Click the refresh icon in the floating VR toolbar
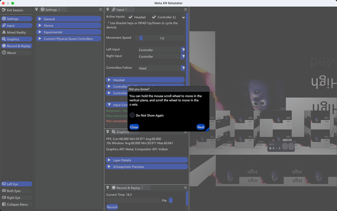The height and width of the screenshot is (211, 337). pyautogui.click(x=277, y=148)
